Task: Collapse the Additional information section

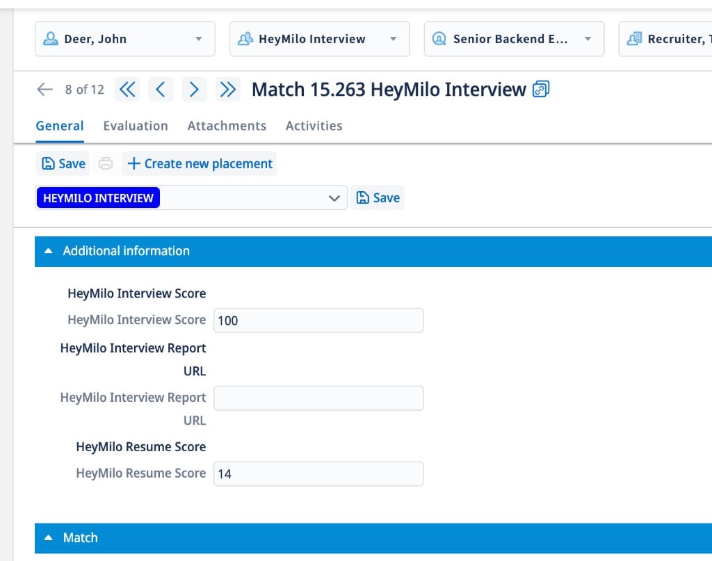Action: pos(48,251)
